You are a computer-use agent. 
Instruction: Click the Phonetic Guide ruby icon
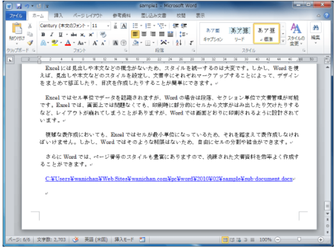(x=115, y=26)
